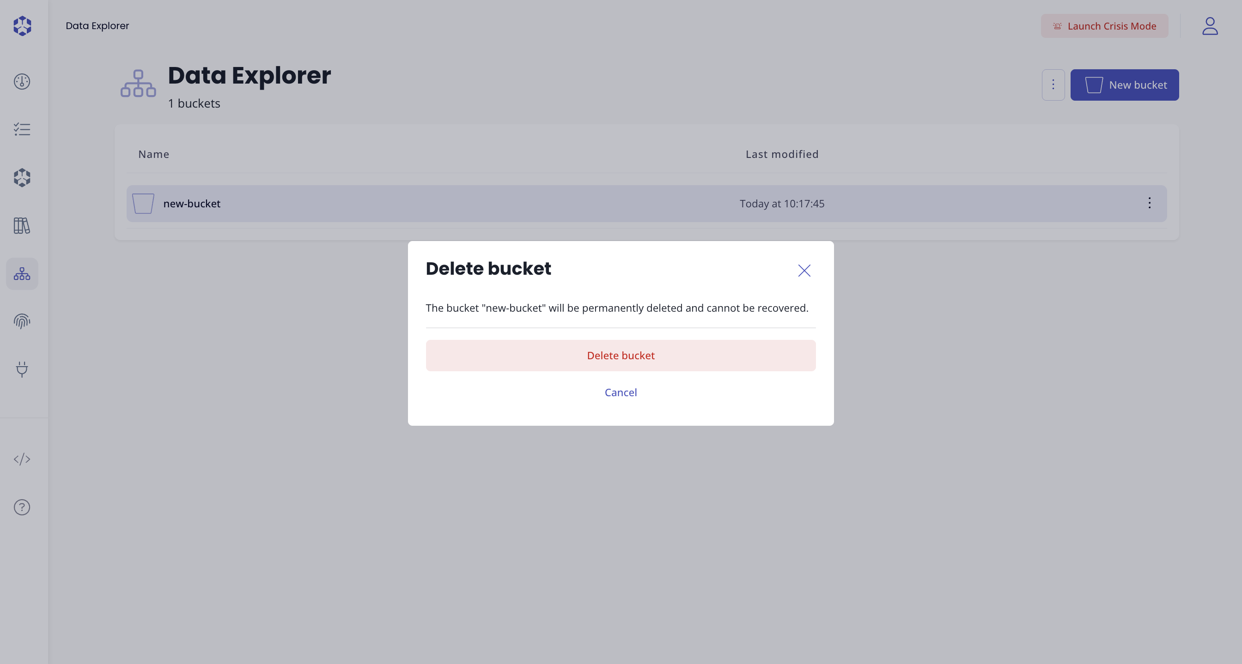1242x664 pixels.
Task: Click the hexagon cube icon in sidebar
Action: click(22, 177)
